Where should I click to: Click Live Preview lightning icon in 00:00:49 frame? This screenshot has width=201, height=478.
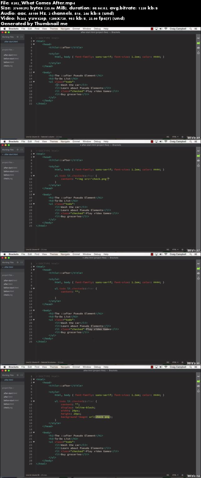click(198, 38)
